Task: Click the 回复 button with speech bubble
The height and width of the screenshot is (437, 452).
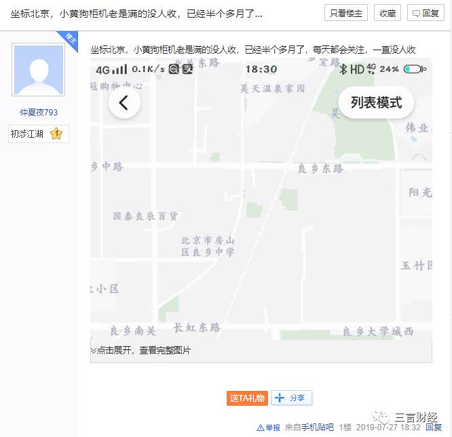Action: click(426, 13)
